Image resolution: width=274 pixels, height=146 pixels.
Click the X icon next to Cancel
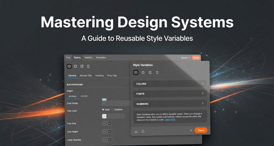pos(189,57)
